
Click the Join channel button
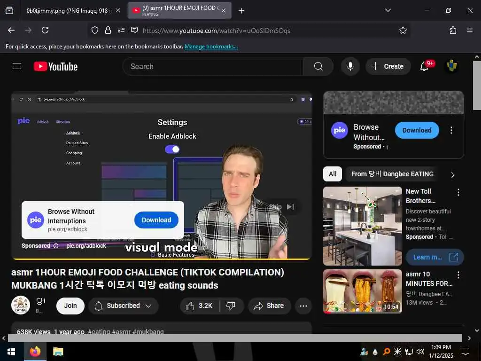(70, 306)
